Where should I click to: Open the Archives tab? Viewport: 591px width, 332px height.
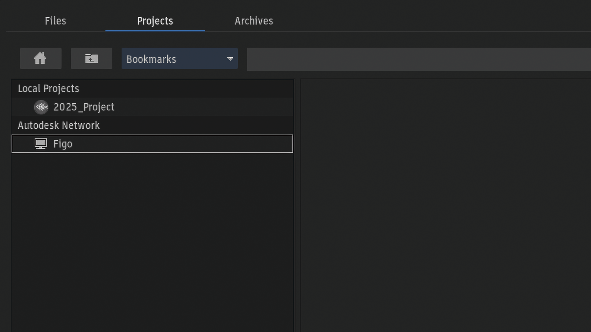pos(254,21)
